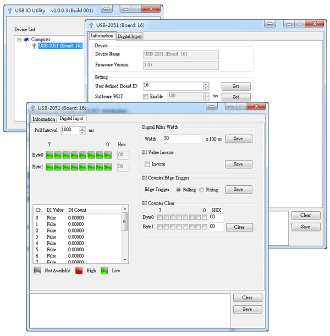Select Digital Input tab in front window

[71, 118]
